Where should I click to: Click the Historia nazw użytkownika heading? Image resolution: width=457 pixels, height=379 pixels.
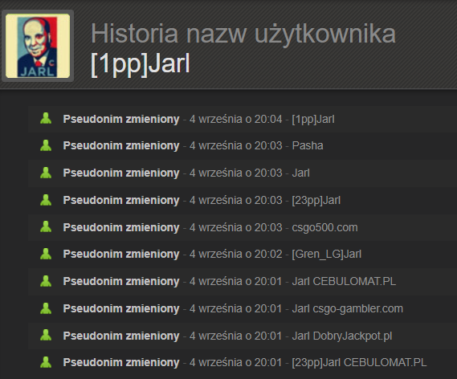[x=243, y=35]
